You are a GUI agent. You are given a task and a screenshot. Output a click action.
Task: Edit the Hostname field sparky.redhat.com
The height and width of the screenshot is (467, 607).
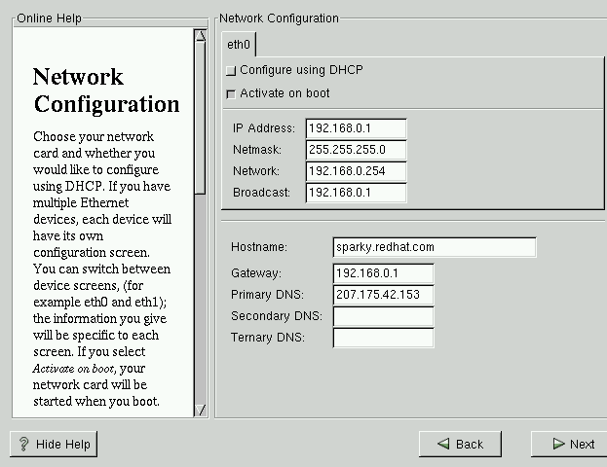pyautogui.click(x=434, y=247)
